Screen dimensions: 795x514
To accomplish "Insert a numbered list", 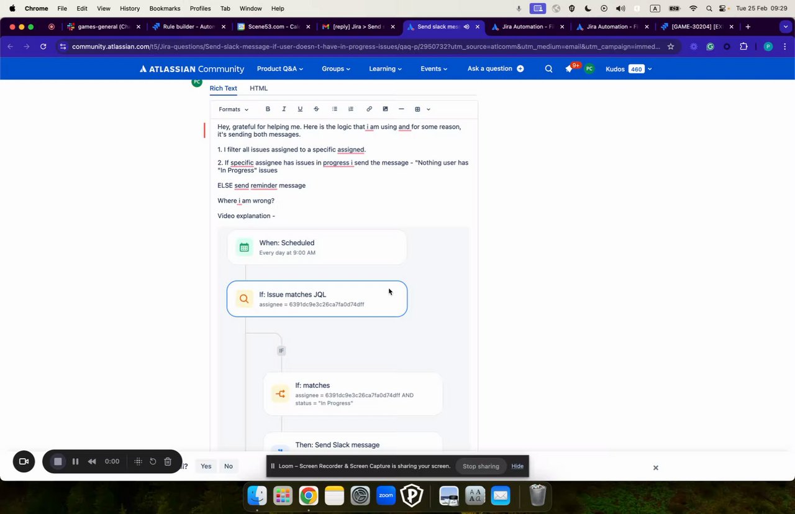I will coord(351,109).
